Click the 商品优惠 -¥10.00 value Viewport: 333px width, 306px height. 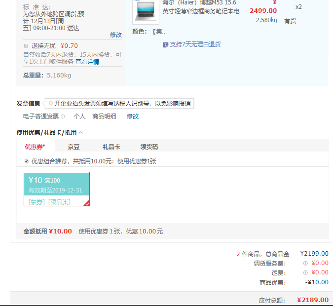point(317,282)
